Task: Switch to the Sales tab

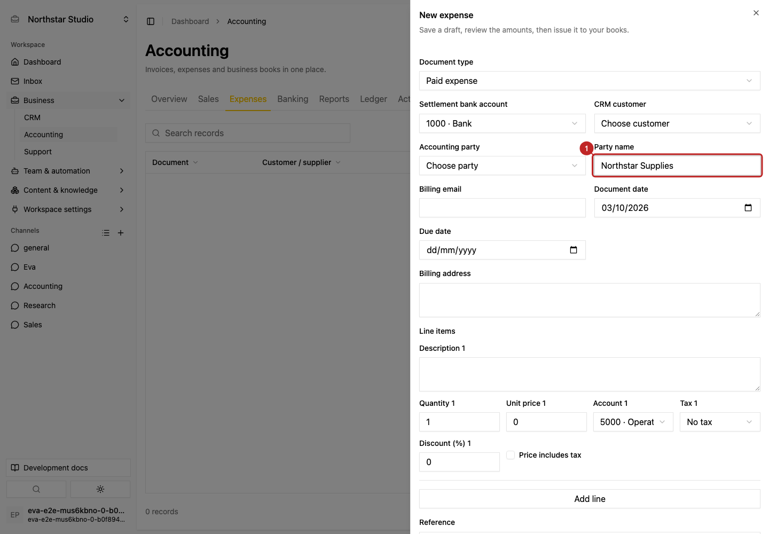Action: pos(208,99)
